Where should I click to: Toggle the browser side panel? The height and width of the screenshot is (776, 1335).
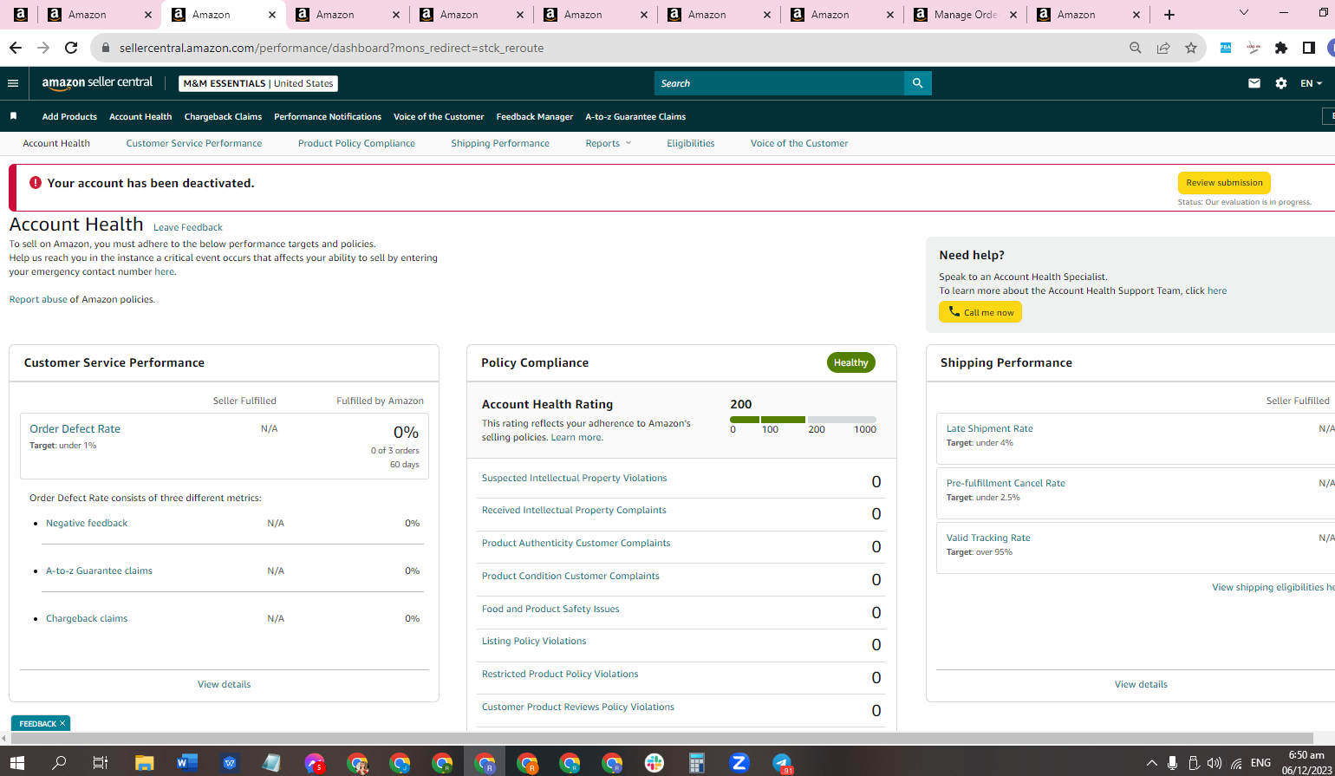tap(1309, 48)
